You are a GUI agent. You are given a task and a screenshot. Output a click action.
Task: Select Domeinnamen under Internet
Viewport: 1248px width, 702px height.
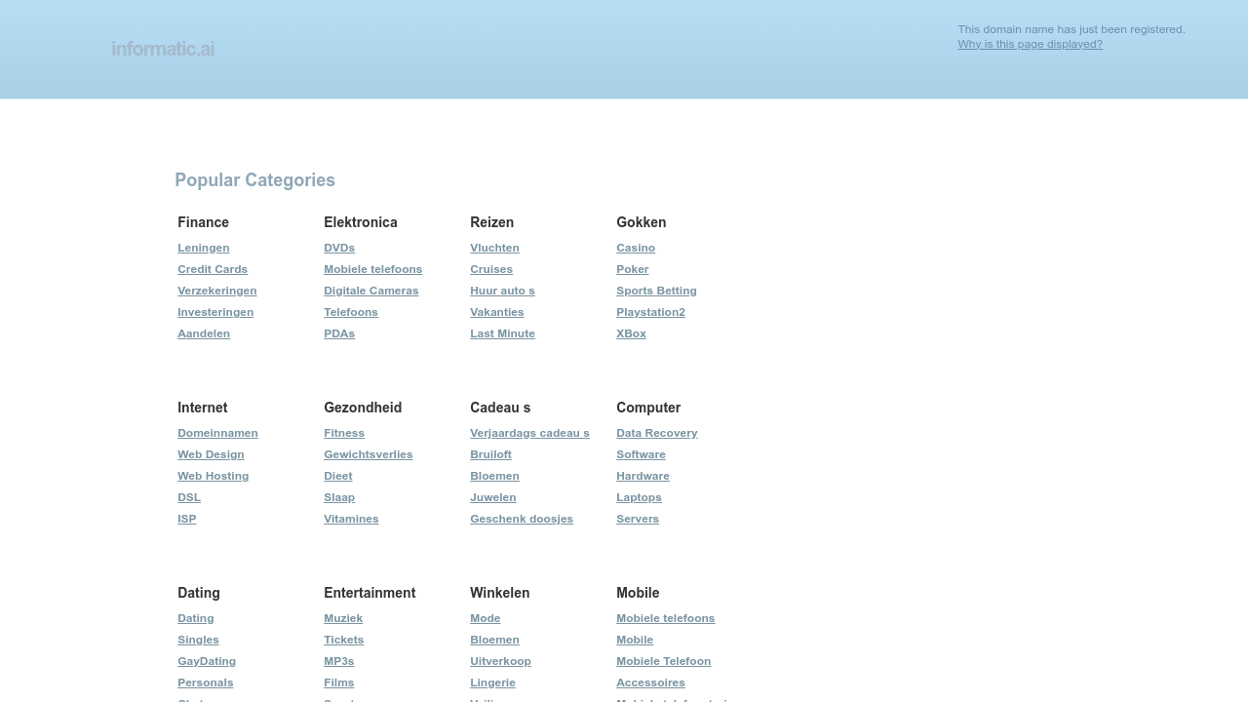point(217,433)
